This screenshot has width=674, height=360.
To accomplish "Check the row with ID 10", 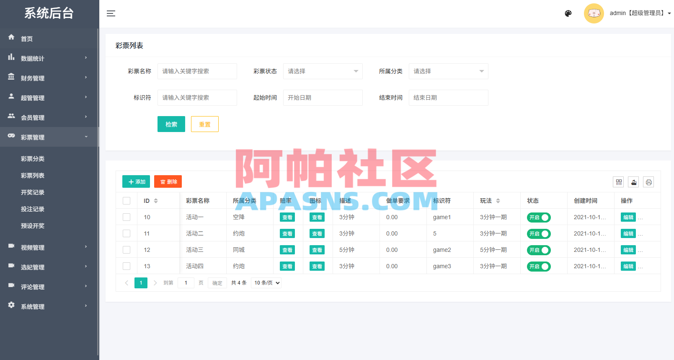I will point(127,217).
